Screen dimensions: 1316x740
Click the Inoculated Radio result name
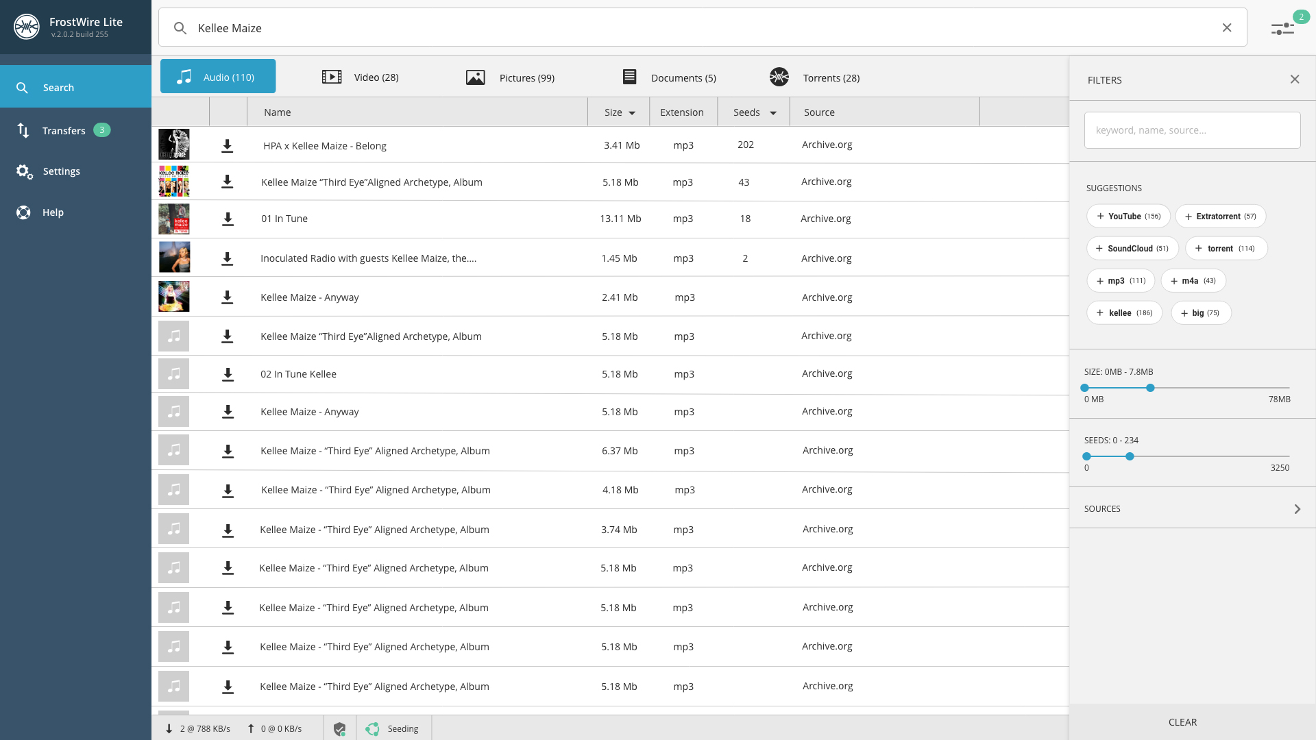pyautogui.click(x=369, y=258)
